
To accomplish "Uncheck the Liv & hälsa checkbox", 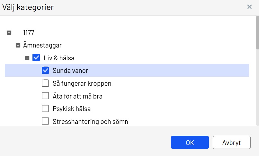I will coord(36,58).
